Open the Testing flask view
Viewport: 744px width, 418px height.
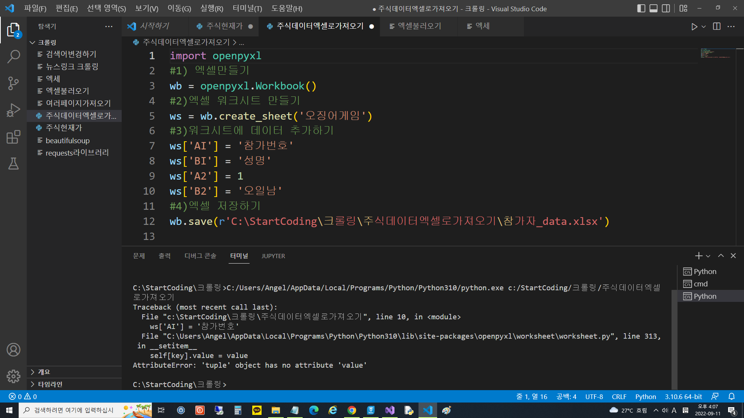[13, 164]
